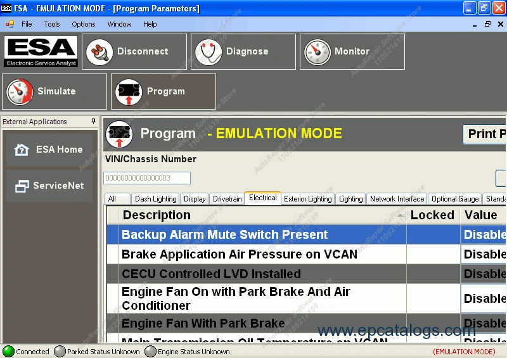Click the green Connected status indicator
507x358 pixels.
point(8,352)
